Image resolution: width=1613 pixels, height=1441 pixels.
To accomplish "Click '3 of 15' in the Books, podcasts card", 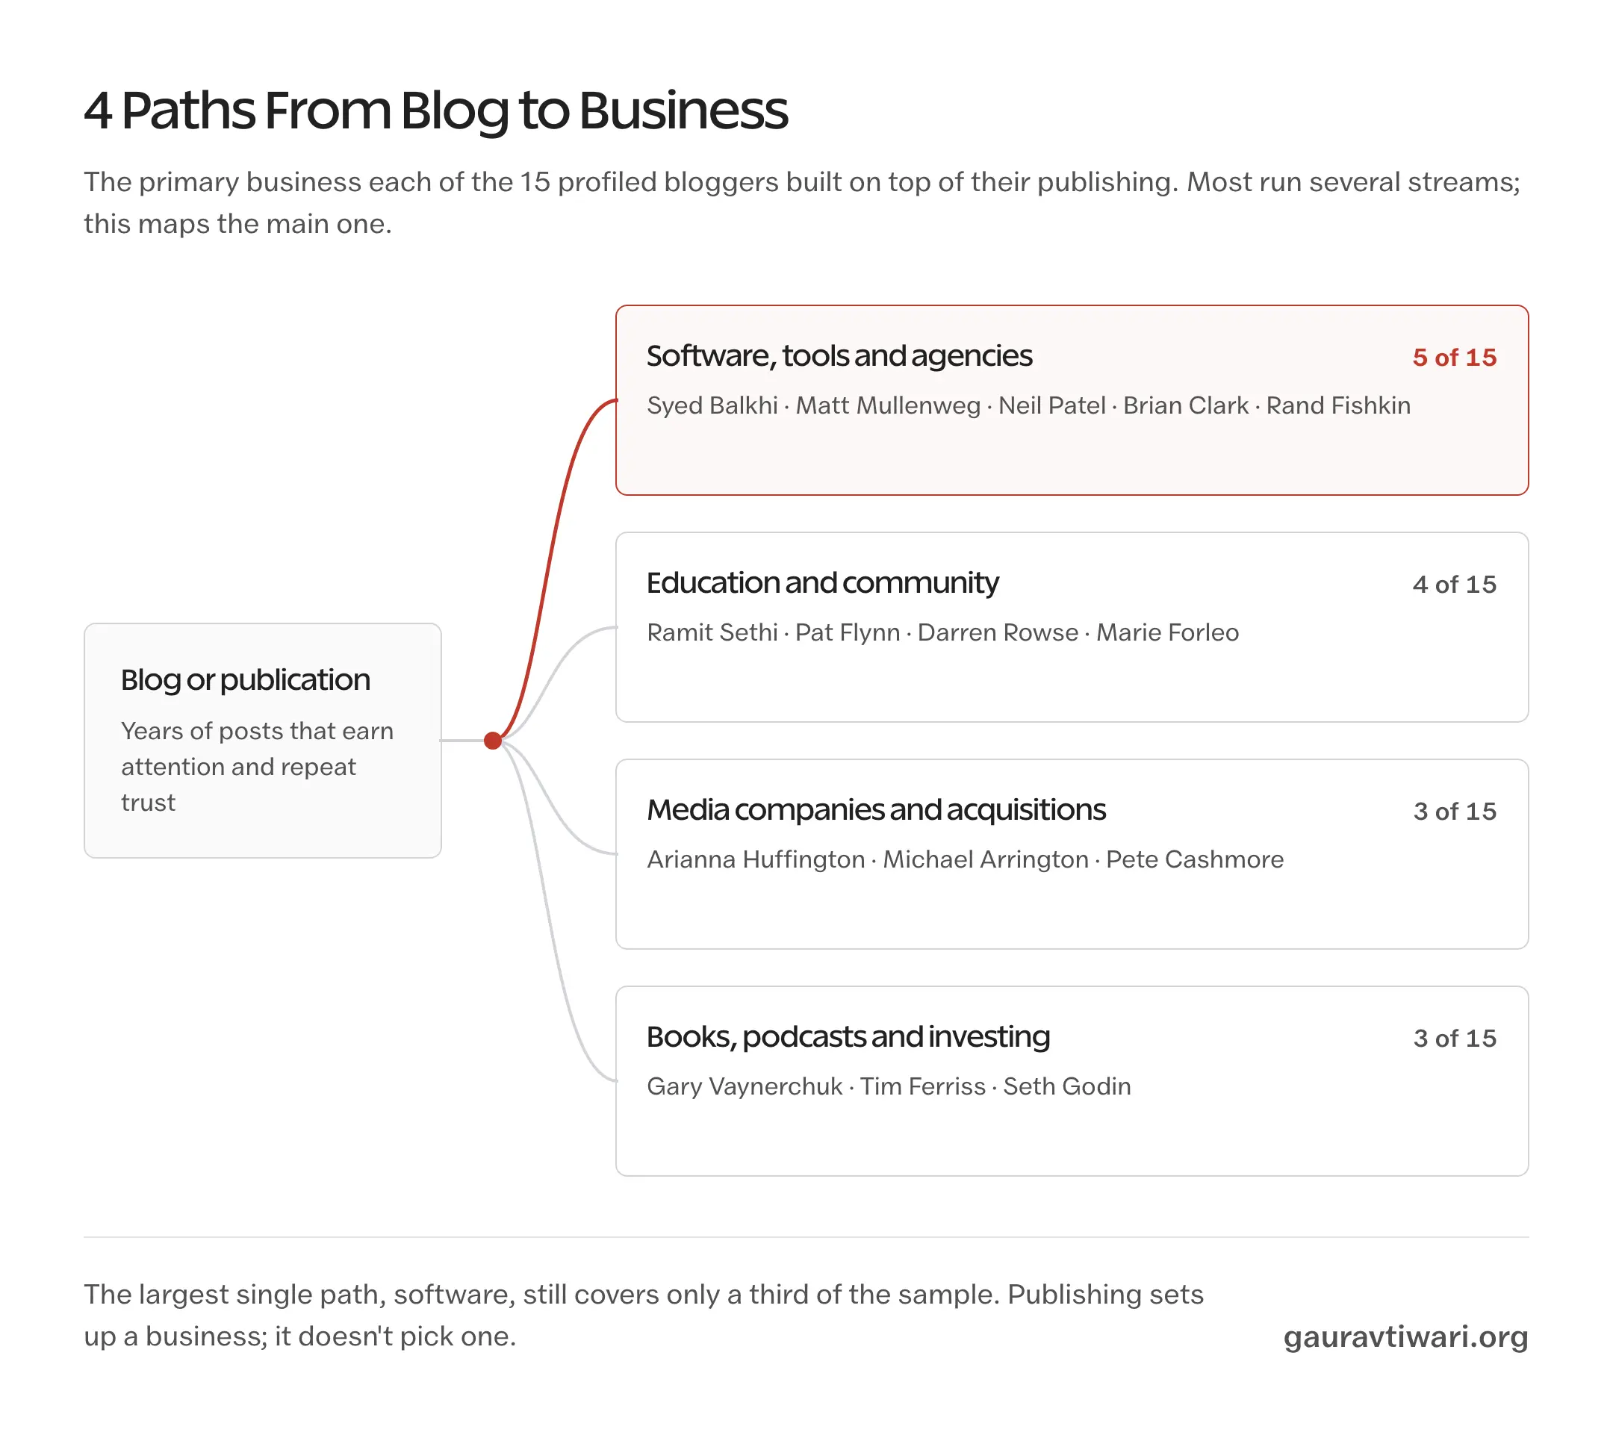I will (x=1455, y=1039).
